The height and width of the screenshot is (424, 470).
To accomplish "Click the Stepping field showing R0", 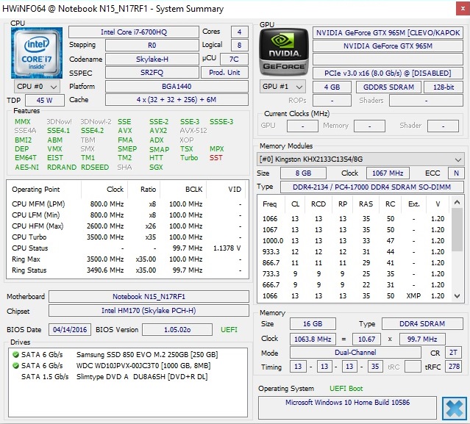I will coord(152,46).
